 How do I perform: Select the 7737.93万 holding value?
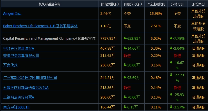tap(108, 39)
